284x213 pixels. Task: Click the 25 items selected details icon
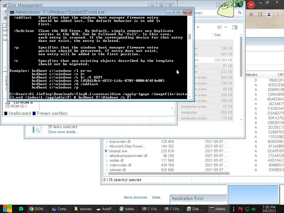37,130
